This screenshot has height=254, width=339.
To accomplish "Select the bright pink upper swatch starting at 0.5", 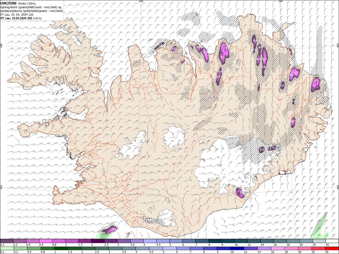I will tap(46, 241).
